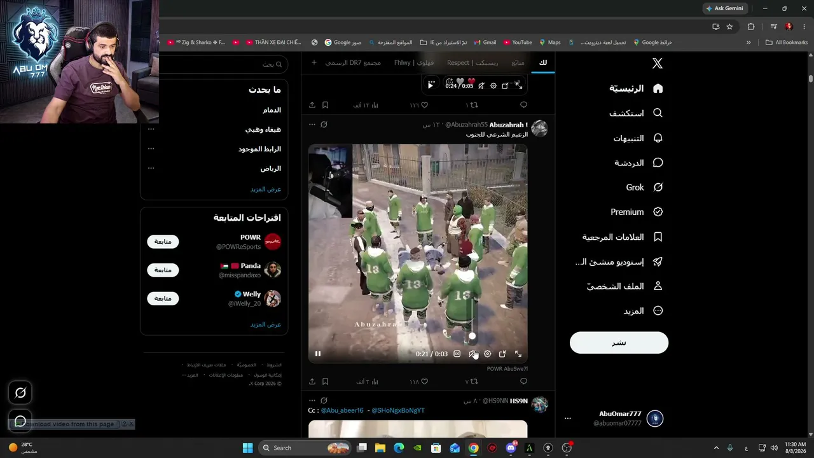814x458 pixels.
Task: Open Ask Gemini in Chrome title bar
Action: pyautogui.click(x=724, y=8)
